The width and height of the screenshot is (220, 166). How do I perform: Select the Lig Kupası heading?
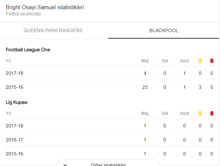pyautogui.click(x=17, y=102)
